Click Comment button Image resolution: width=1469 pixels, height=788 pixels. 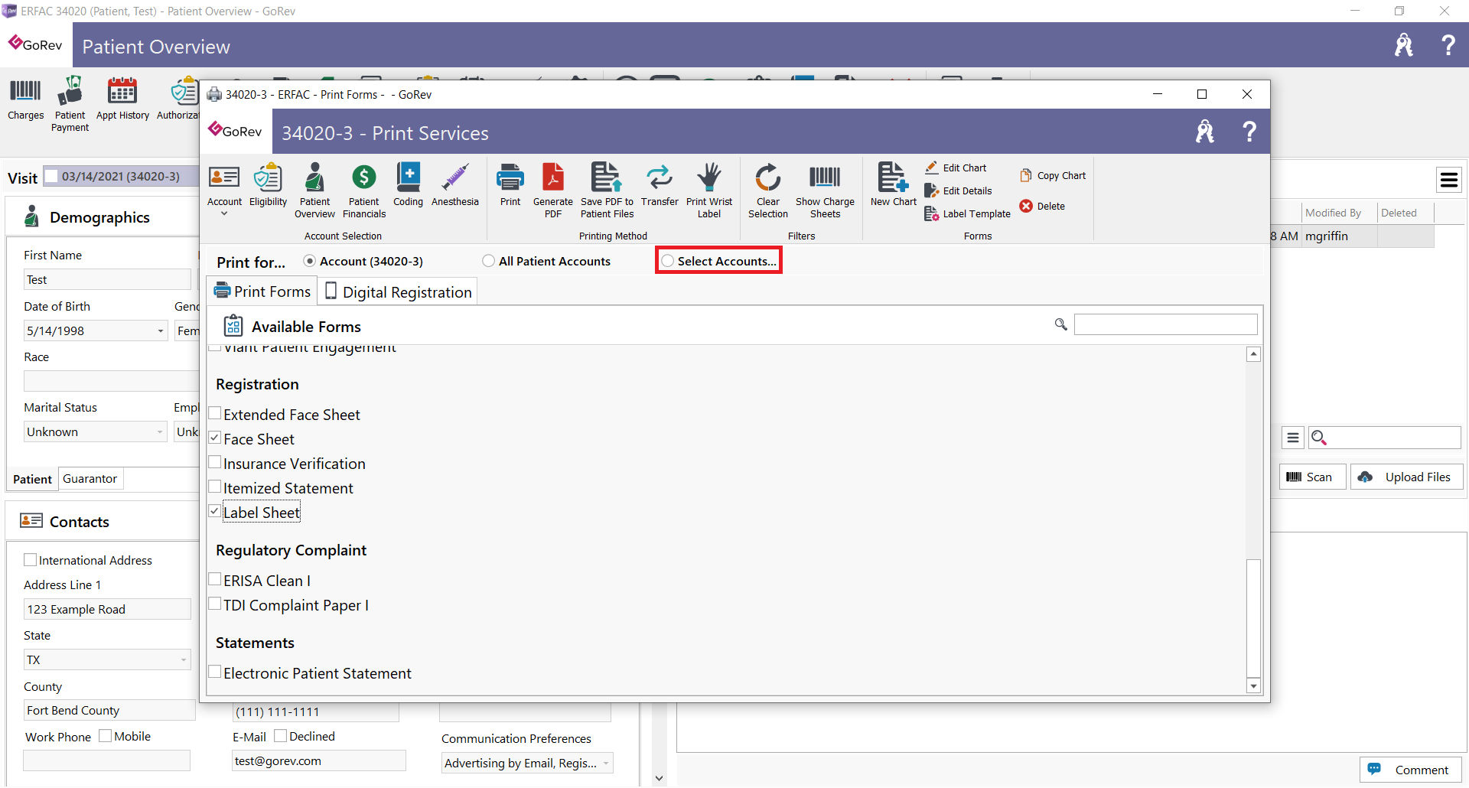coord(1410,770)
